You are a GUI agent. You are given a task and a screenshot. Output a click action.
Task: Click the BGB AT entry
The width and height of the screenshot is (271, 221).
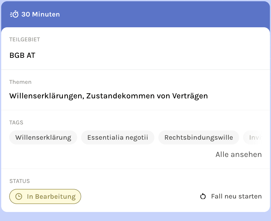tap(22, 55)
